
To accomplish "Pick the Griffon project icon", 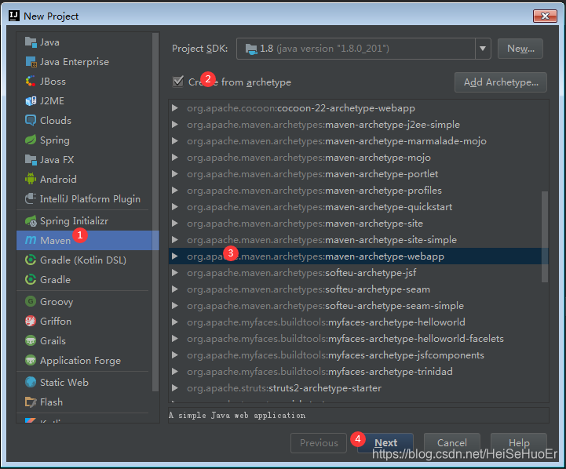I will point(31,321).
